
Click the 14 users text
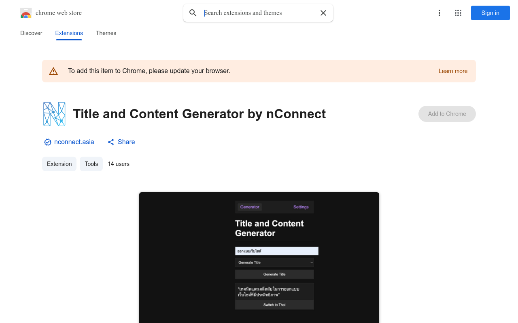[x=119, y=164]
